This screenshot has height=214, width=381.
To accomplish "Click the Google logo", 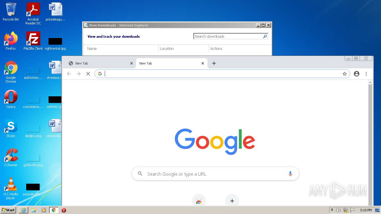I will [x=215, y=142].
